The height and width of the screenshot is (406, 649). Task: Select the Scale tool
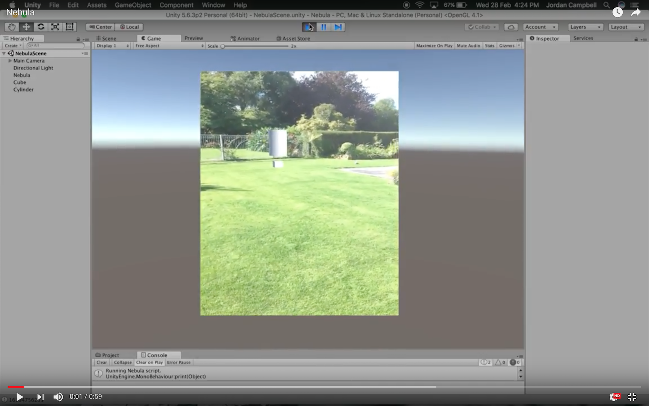coord(55,27)
